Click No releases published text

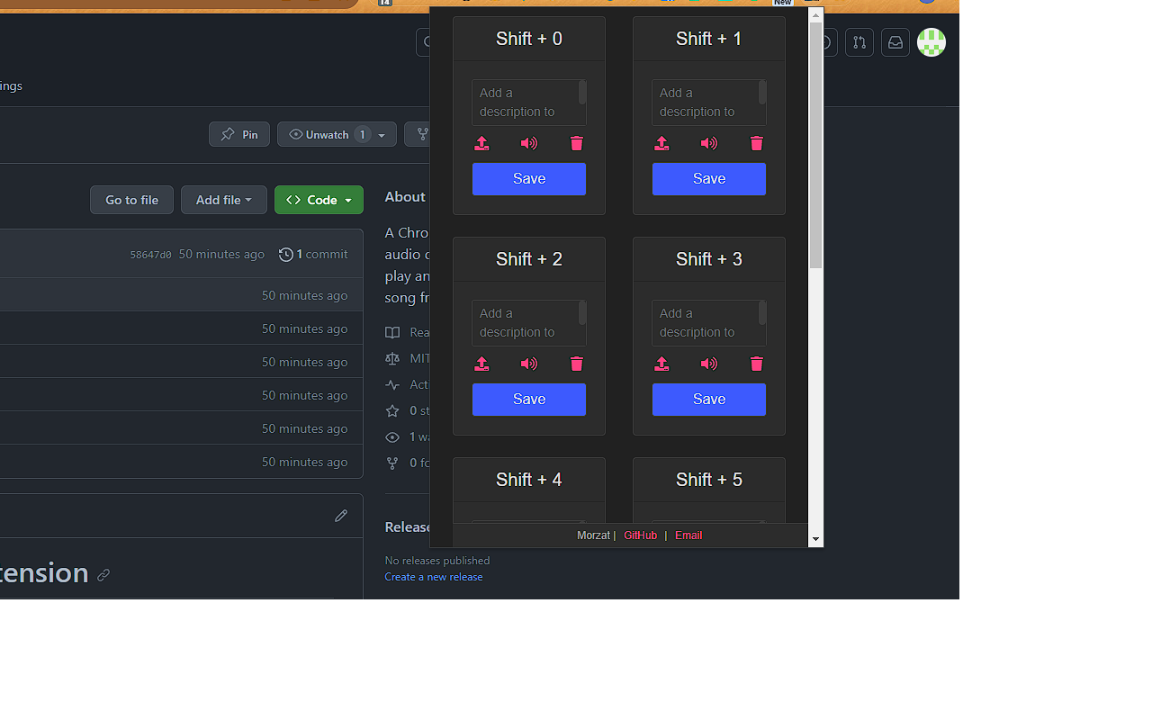pyautogui.click(x=437, y=561)
